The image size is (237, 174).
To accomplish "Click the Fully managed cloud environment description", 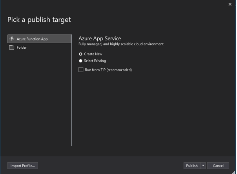I will [121, 44].
